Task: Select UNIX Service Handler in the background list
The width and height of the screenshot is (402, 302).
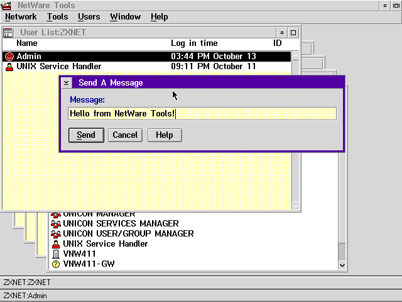Action: click(106, 243)
